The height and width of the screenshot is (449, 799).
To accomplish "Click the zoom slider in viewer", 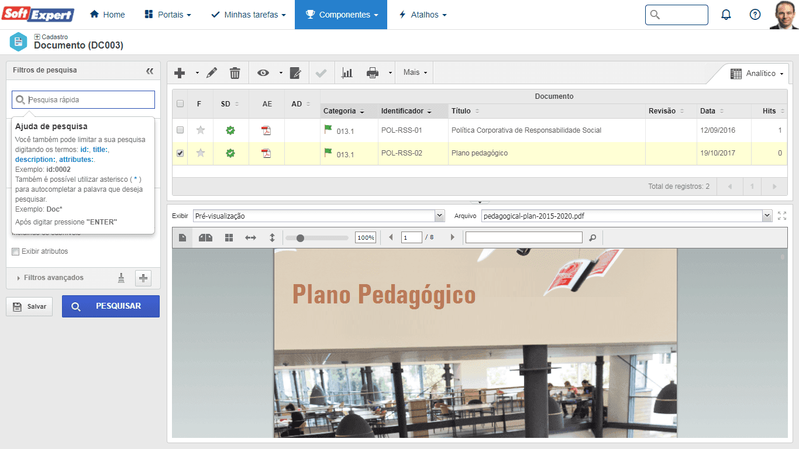I will 316,238.
